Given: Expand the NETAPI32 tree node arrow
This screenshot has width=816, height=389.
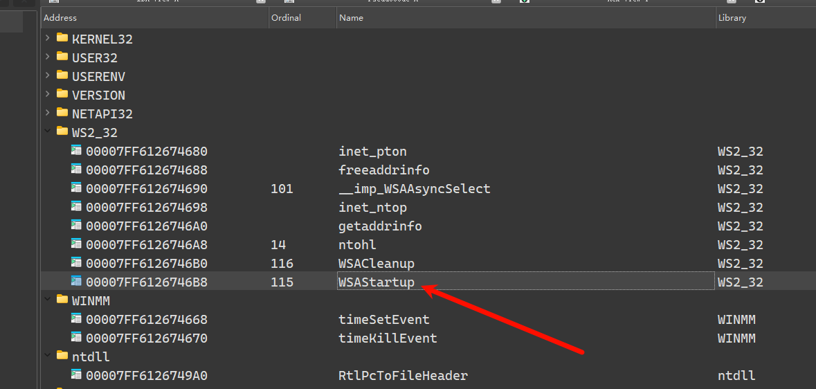Looking at the screenshot, I should pos(48,113).
